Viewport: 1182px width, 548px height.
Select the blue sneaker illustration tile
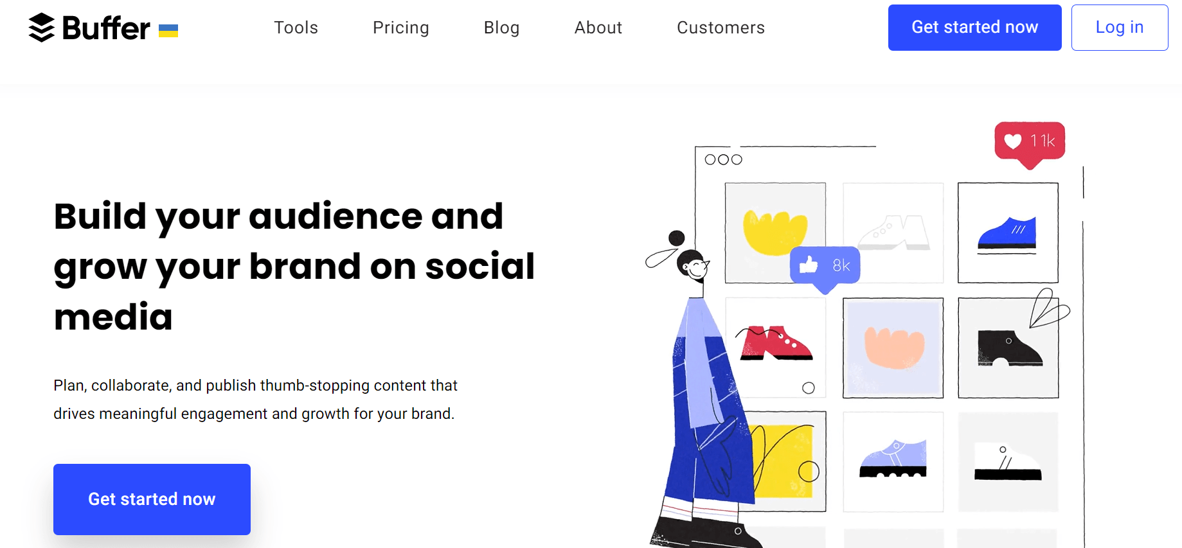pos(1007,233)
